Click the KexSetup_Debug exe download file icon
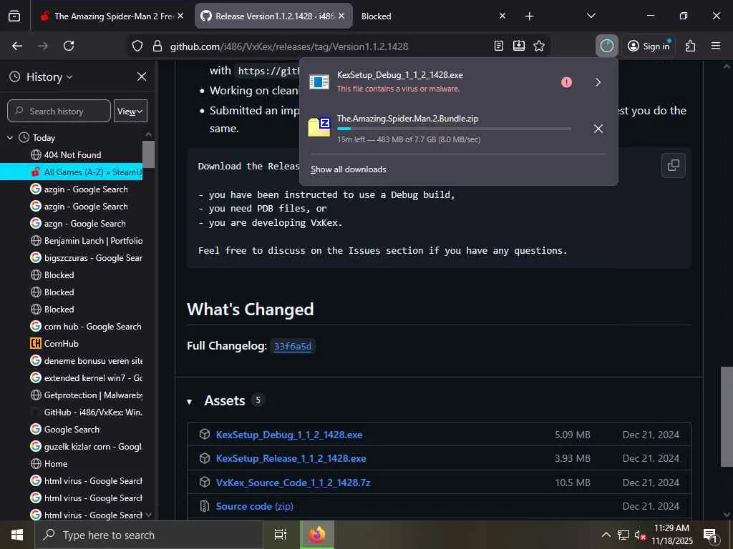The image size is (733, 549). click(x=319, y=82)
